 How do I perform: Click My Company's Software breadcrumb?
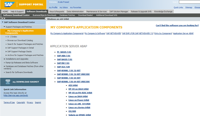coord(95,33)
